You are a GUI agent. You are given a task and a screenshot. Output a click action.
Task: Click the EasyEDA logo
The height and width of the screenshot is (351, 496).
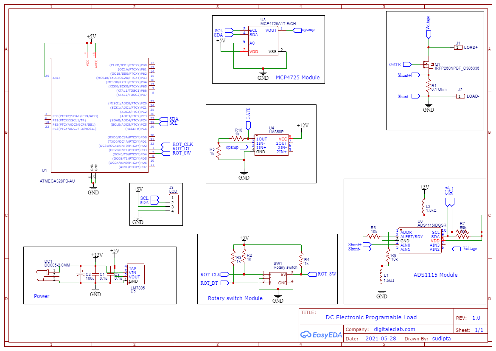tap(321, 335)
